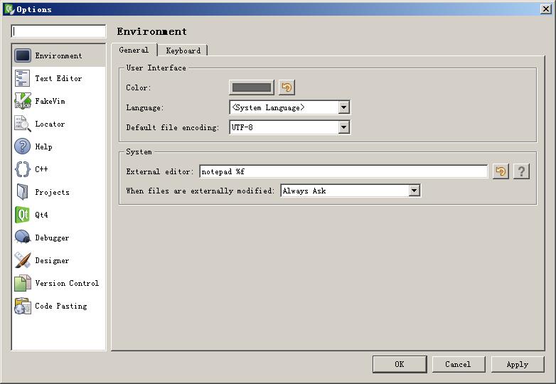Select the Debugger category icon

(23, 238)
